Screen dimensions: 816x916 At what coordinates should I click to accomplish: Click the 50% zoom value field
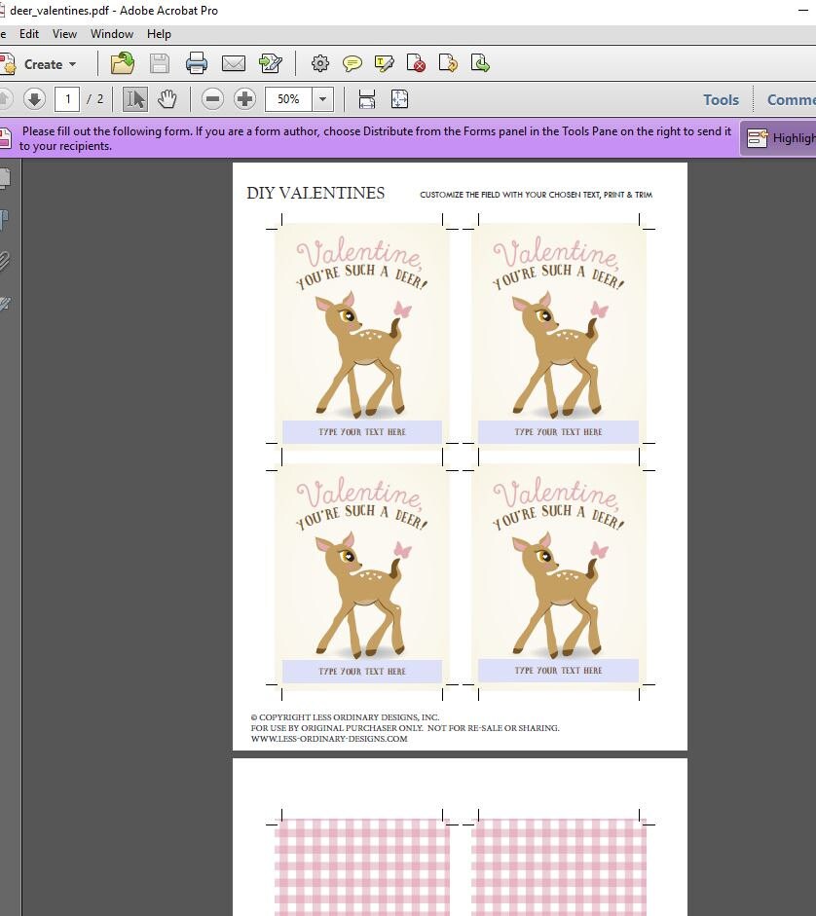click(x=289, y=99)
